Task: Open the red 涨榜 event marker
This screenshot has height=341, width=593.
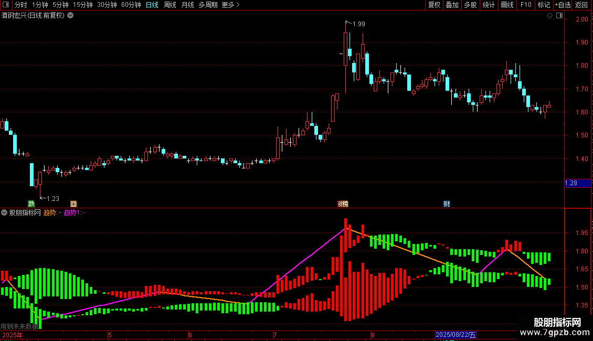Action: pyautogui.click(x=343, y=204)
